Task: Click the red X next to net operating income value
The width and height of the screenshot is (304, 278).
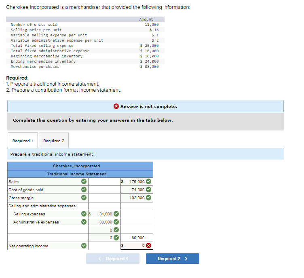Action: coord(148,246)
